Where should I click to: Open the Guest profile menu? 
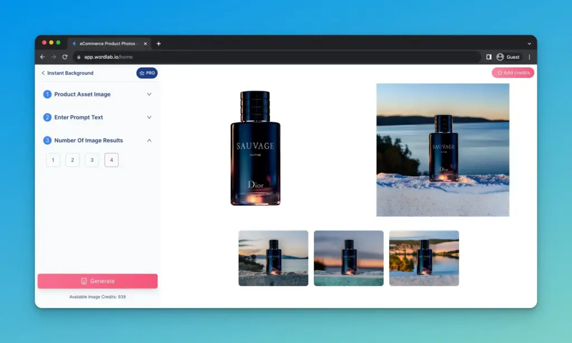pos(508,57)
